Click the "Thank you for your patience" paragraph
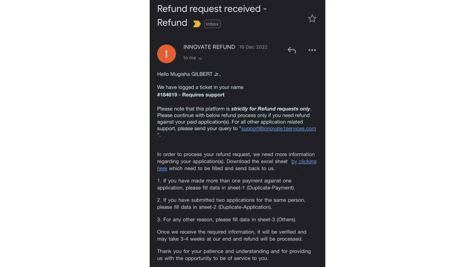This screenshot has height=267, width=475. coord(234,255)
